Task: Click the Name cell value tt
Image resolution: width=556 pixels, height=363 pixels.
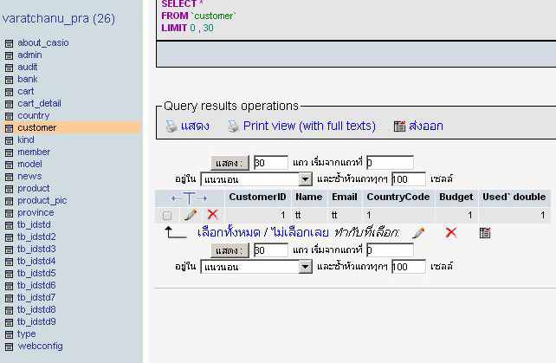Action: [x=298, y=215]
